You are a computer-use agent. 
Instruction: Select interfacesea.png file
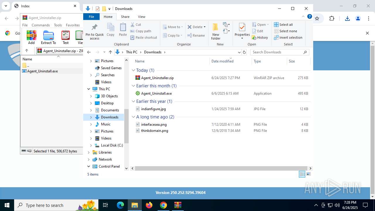[x=154, y=125]
